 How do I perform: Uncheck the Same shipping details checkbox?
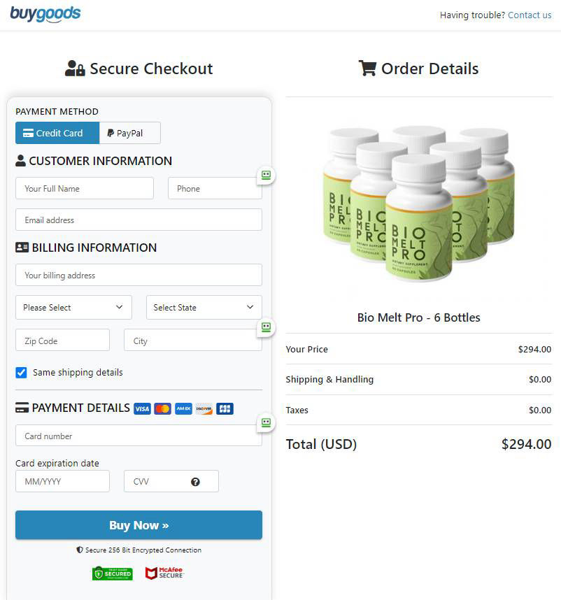(x=21, y=373)
